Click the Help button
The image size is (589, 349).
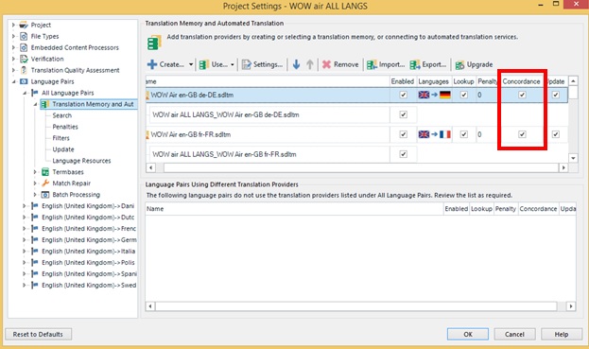(x=562, y=334)
